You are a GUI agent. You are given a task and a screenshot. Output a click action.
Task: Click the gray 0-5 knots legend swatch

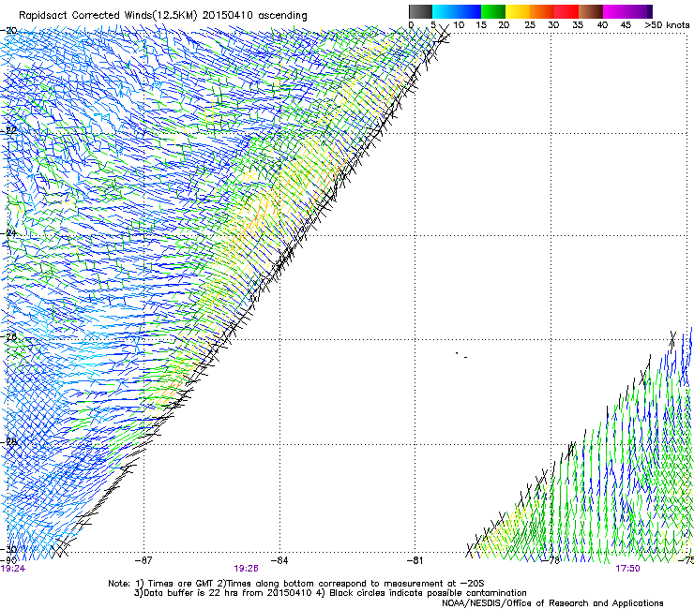pos(420,11)
